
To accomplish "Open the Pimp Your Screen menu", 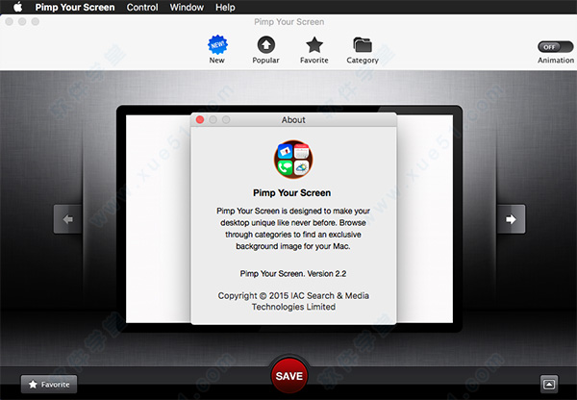I will pos(75,7).
